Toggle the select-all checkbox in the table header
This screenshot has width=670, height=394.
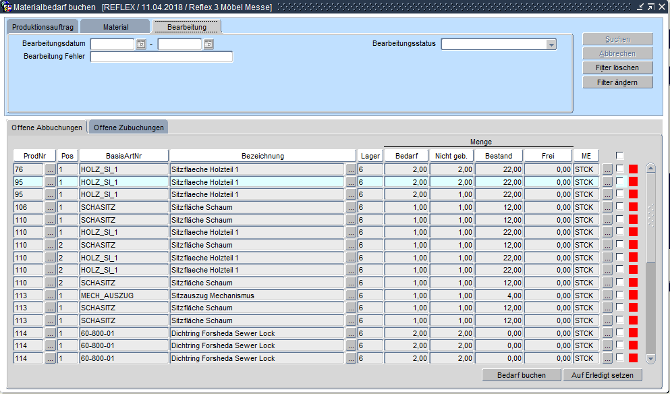click(620, 156)
